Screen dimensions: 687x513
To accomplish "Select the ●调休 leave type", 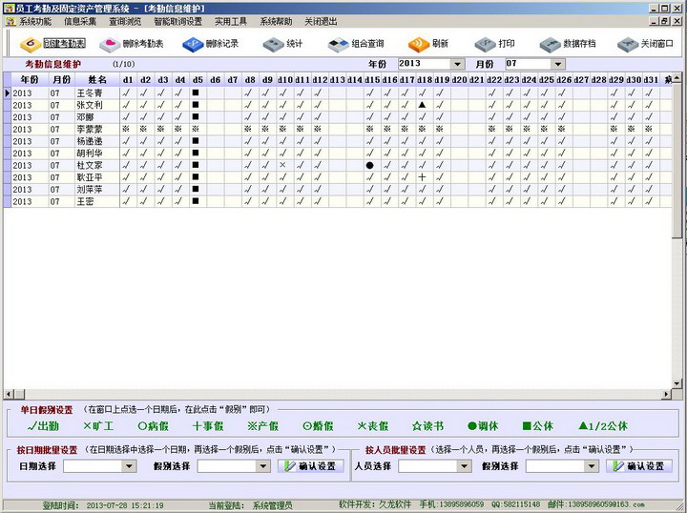I will click(x=483, y=426).
